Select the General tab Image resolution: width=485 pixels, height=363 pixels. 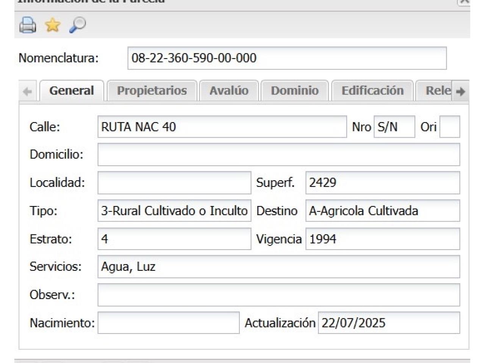point(72,91)
